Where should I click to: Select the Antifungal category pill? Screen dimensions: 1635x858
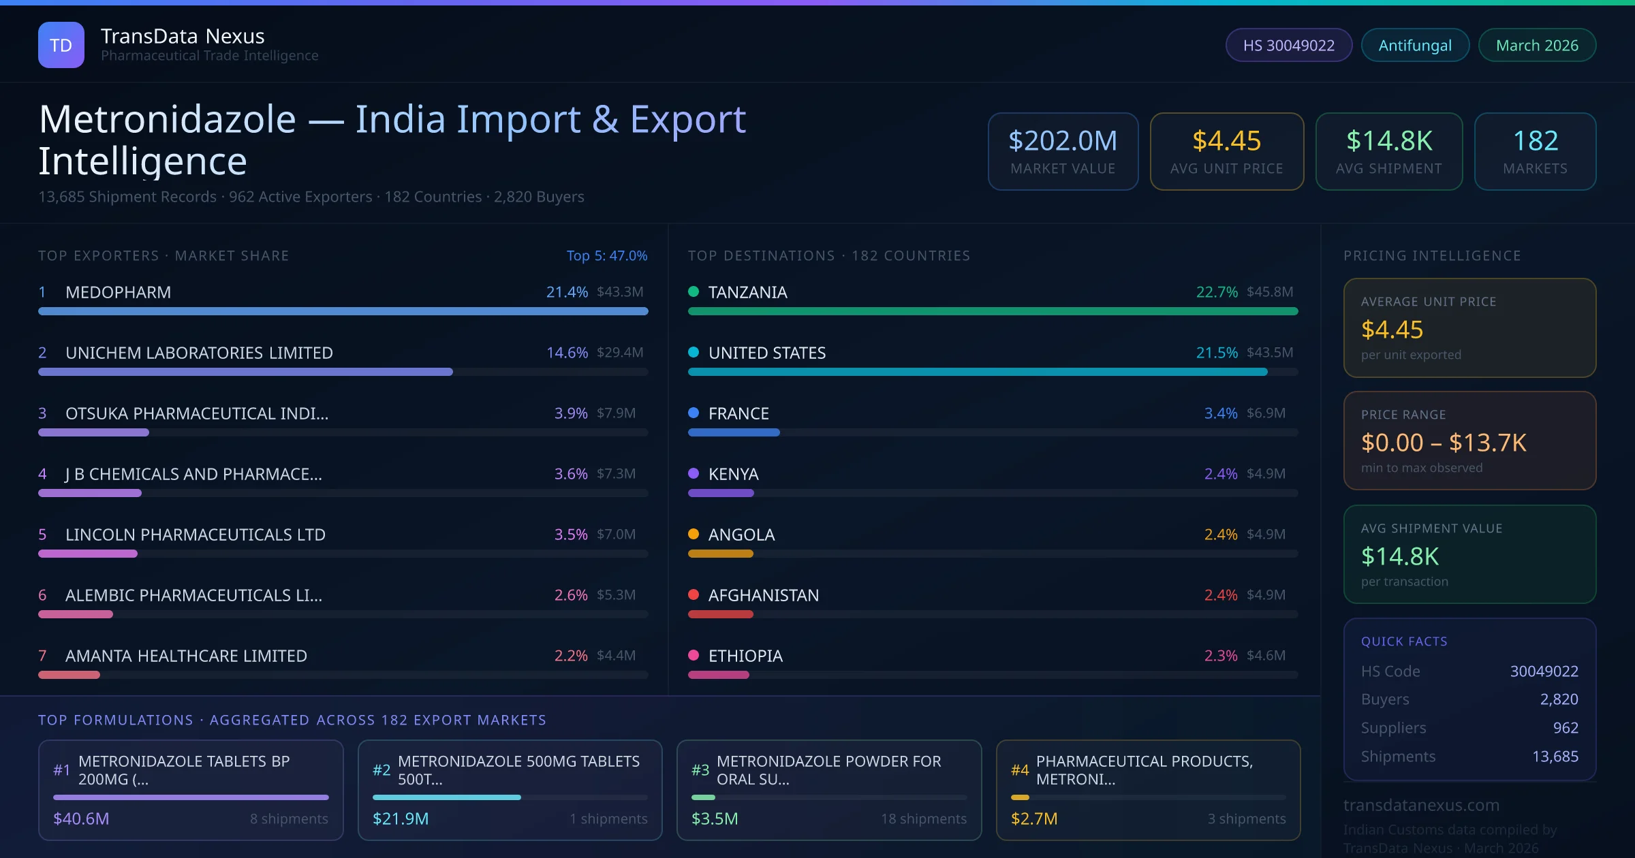[1414, 45]
